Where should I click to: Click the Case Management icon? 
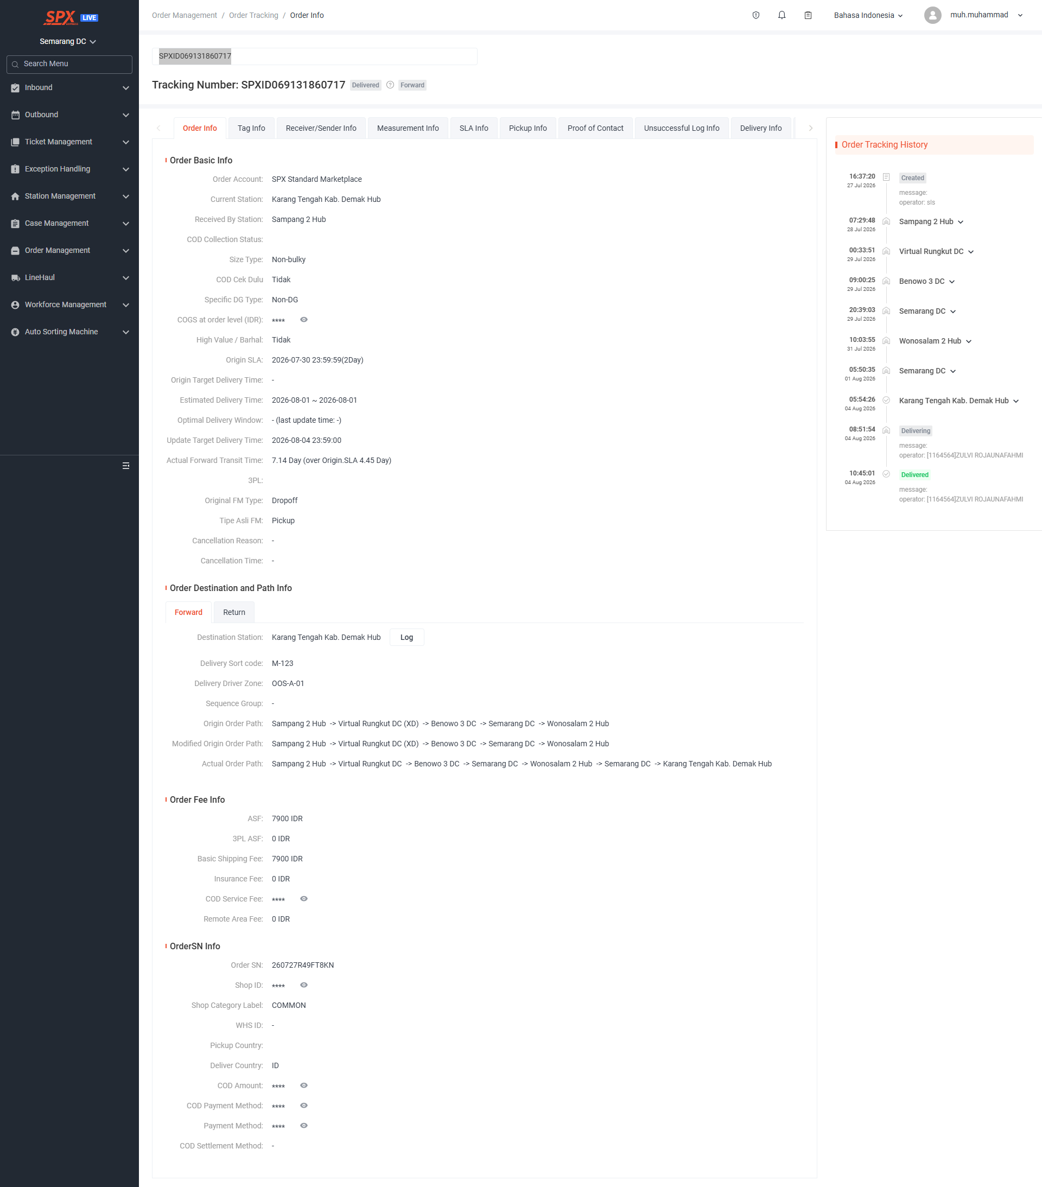(x=15, y=224)
